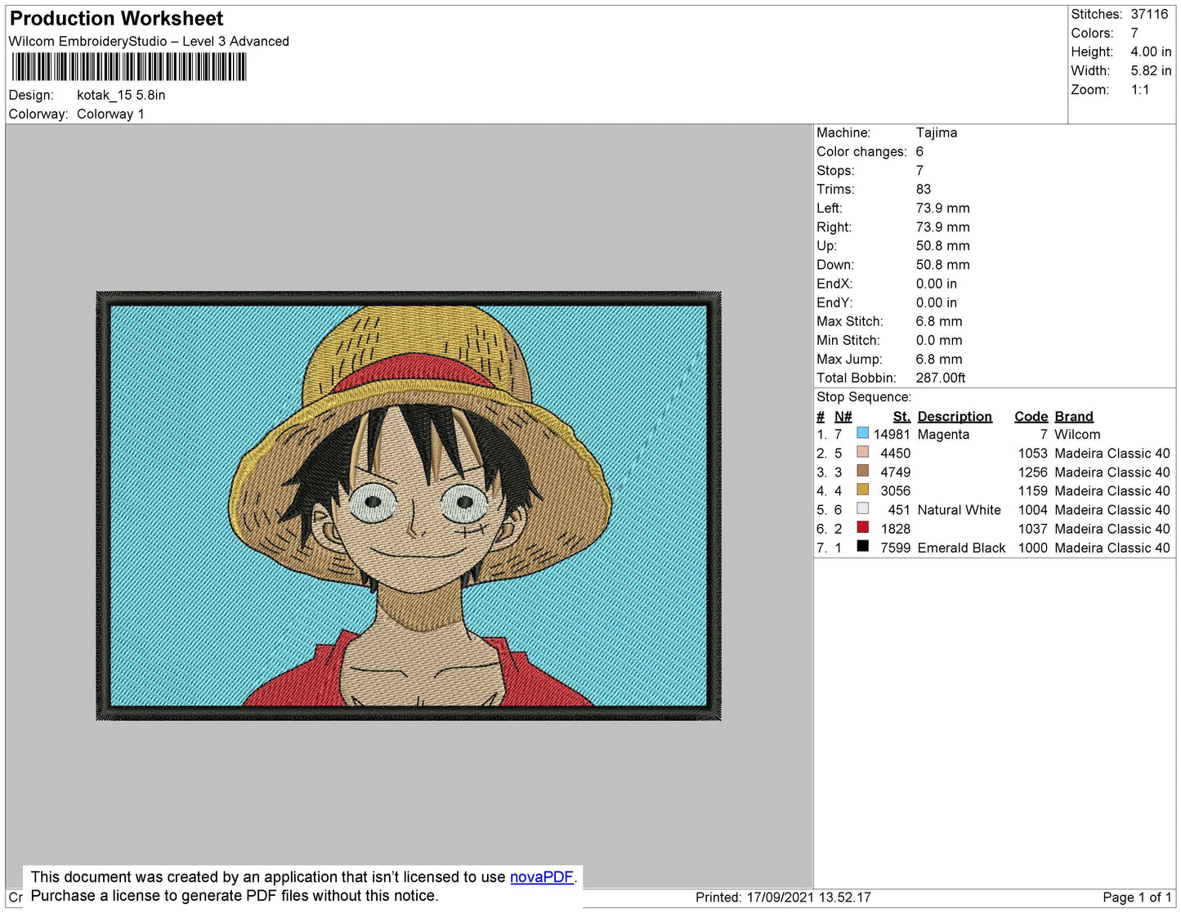Select the trims value "83"

(924, 190)
